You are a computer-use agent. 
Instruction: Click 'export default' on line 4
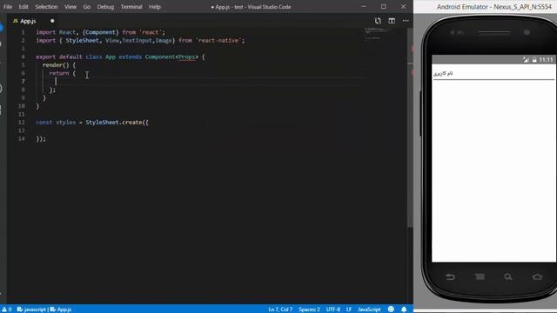tap(59, 57)
